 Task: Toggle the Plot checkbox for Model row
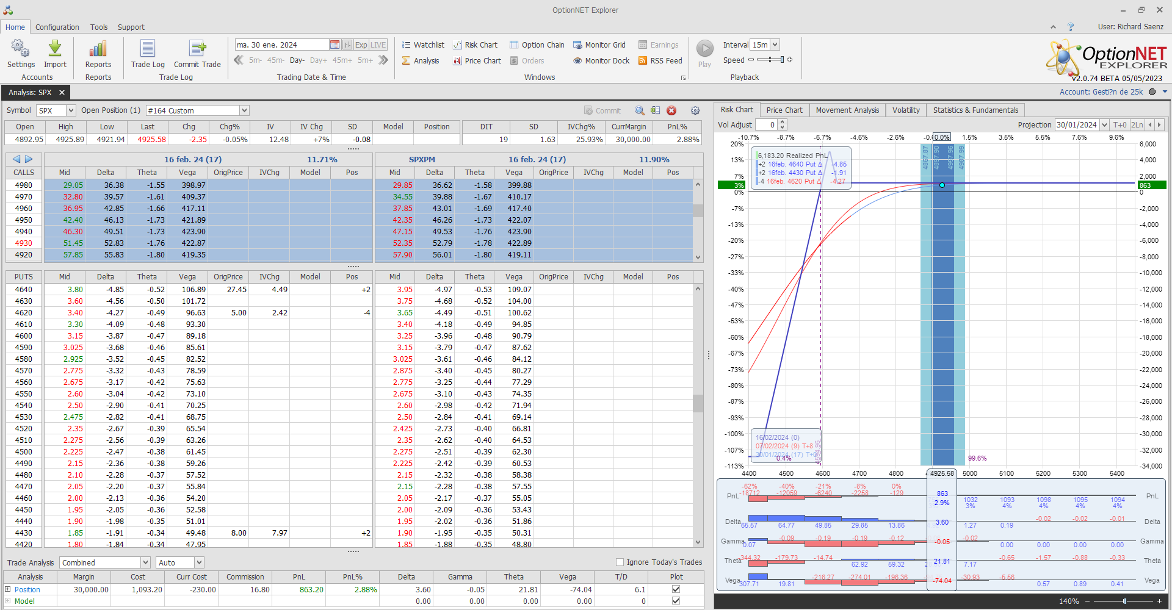coord(676,601)
